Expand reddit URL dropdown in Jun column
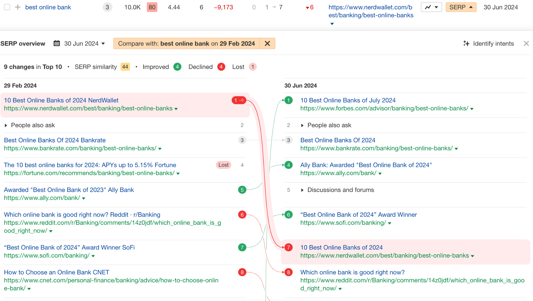This screenshot has height=301, width=533. coord(340,289)
